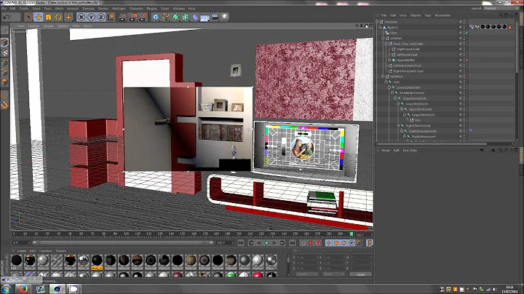Click Render to Picture Viewer icon

(133, 17)
